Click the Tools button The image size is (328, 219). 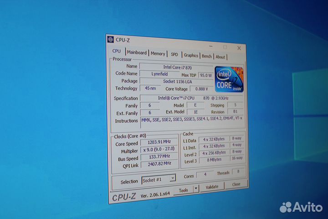(184, 190)
